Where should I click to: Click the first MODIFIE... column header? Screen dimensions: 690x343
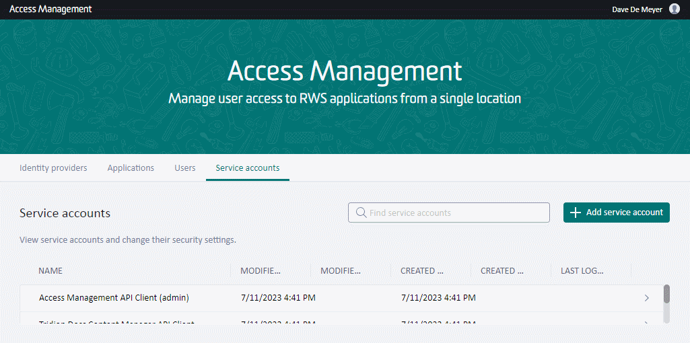coord(261,271)
